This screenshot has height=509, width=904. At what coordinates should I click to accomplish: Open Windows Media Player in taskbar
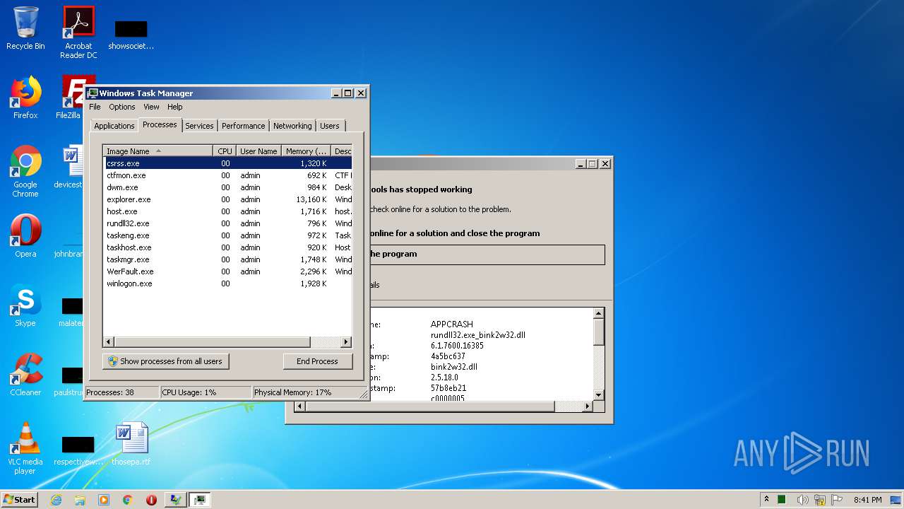point(104,500)
